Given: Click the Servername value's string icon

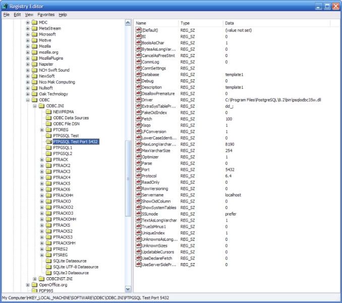Looking at the screenshot, I should click(x=138, y=195).
